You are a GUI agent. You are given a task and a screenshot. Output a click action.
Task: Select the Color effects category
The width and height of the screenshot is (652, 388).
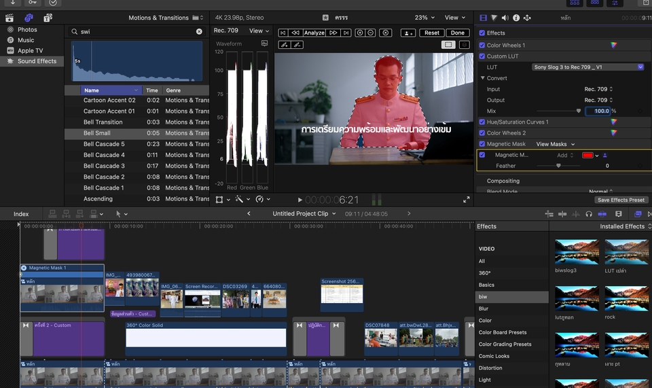[485, 321]
